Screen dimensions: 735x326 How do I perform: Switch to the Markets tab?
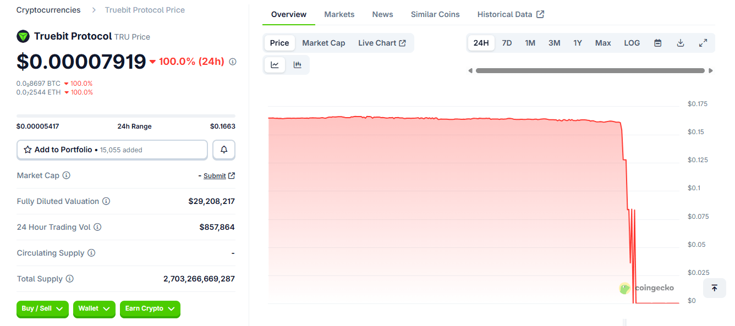click(x=339, y=14)
